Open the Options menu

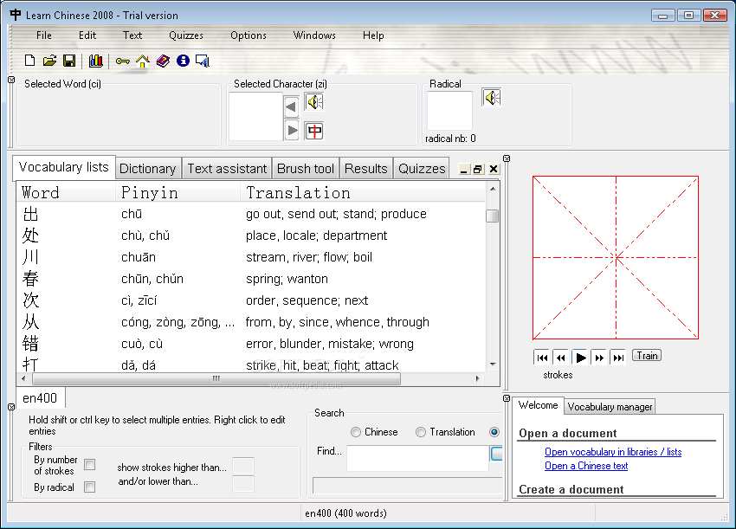click(249, 35)
